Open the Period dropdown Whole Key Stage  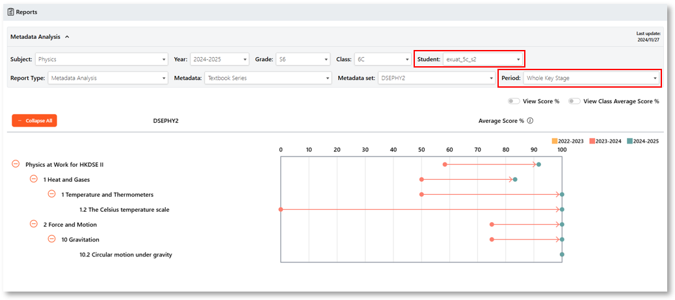[x=590, y=78]
